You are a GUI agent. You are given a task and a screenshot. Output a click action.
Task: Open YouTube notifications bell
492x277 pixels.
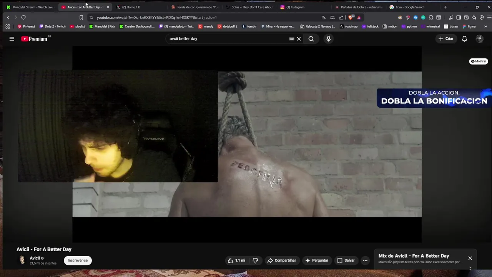click(x=464, y=38)
